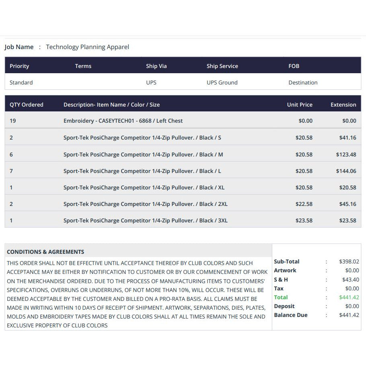Click the $43.40 shipping amount
The width and height of the screenshot is (366, 366).
click(350, 280)
